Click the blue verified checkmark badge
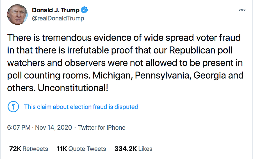This screenshot has width=253, height=159. click(x=84, y=10)
